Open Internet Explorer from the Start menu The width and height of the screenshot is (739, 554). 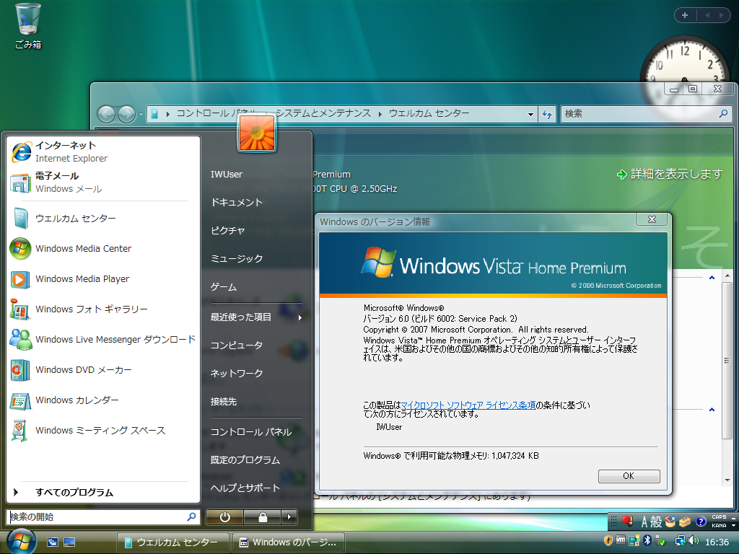[104, 151]
